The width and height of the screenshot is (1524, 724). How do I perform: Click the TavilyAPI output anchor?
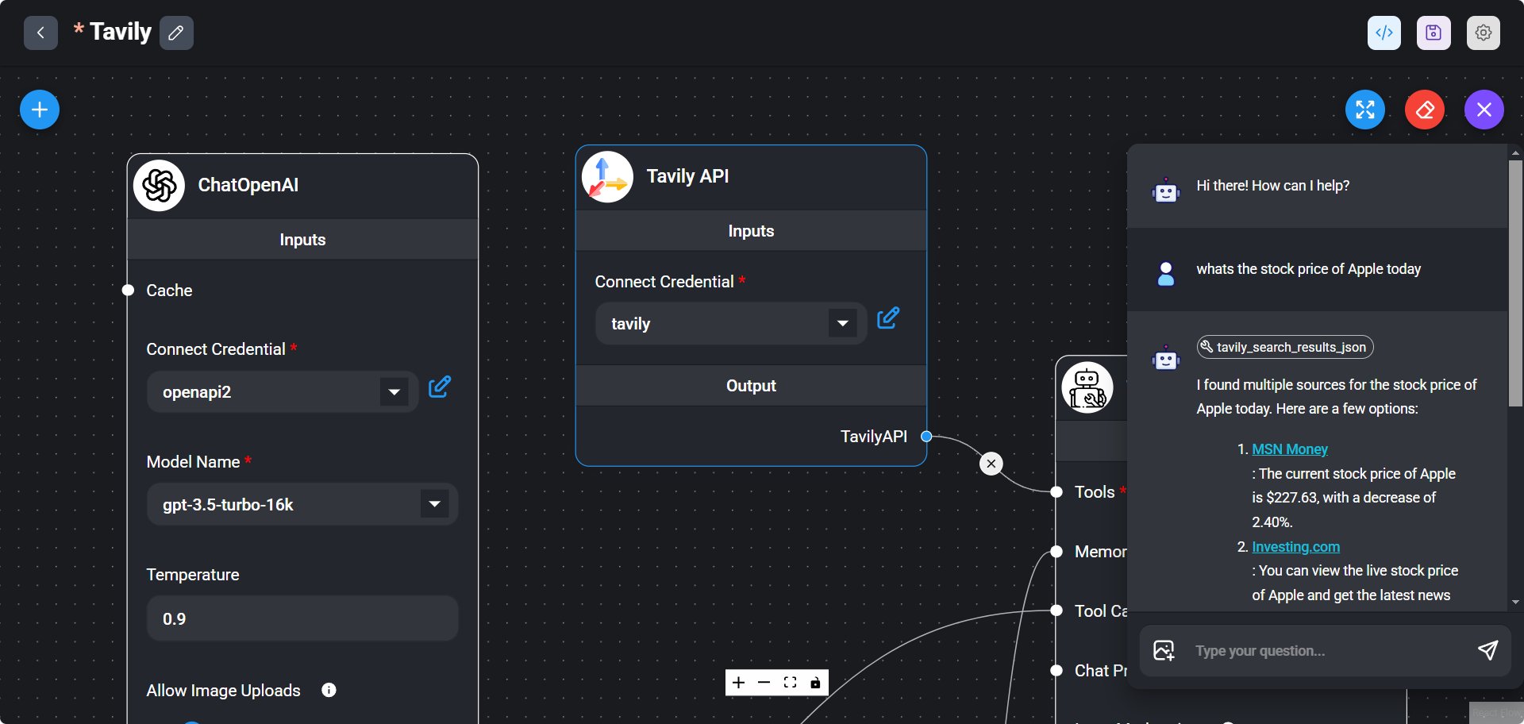click(926, 436)
